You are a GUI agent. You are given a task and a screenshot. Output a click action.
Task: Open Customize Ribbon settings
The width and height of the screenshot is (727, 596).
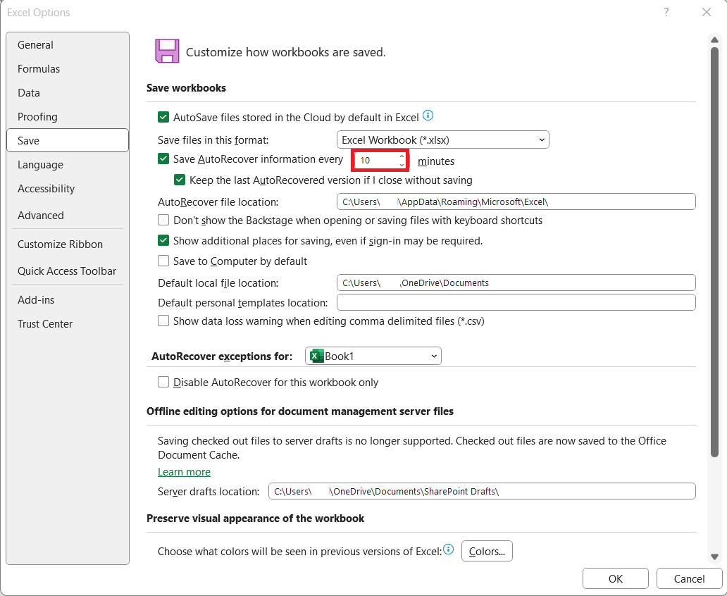click(68, 244)
